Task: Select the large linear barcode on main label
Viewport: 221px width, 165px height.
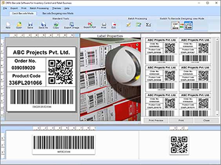Action: click(x=42, y=97)
